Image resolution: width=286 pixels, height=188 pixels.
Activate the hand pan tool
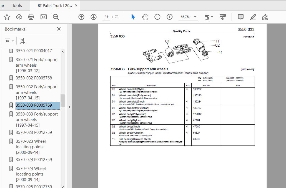coord(145,17)
